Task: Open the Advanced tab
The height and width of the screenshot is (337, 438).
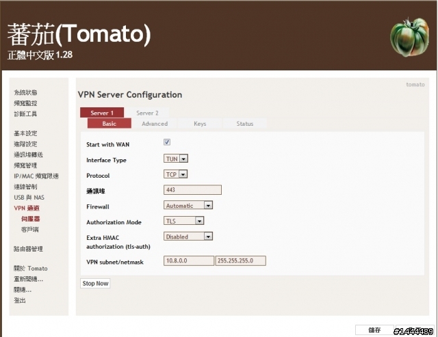Action: pos(155,123)
